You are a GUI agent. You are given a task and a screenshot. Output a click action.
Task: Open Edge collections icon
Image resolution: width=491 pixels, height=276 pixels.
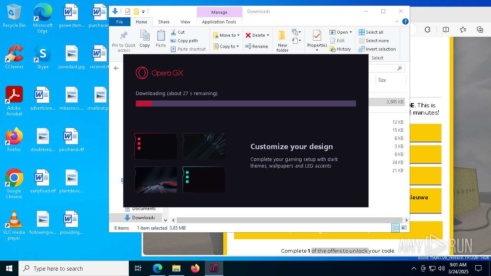pos(479,30)
